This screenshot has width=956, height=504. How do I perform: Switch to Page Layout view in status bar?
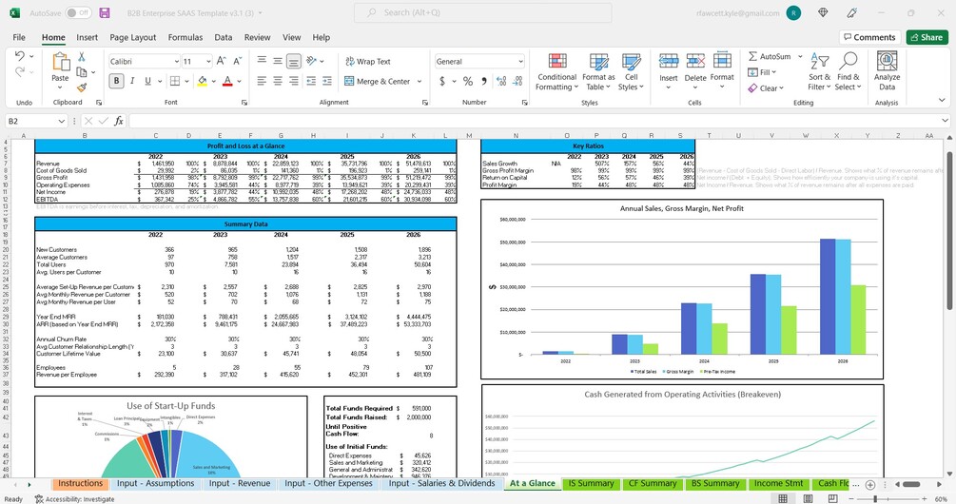tap(808, 499)
